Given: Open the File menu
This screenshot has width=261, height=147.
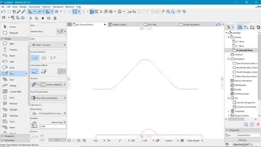Looking at the screenshot, I should pos(3,7).
